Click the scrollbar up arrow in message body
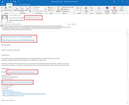The height and width of the screenshot is (105, 129). pyautogui.click(x=127, y=33)
